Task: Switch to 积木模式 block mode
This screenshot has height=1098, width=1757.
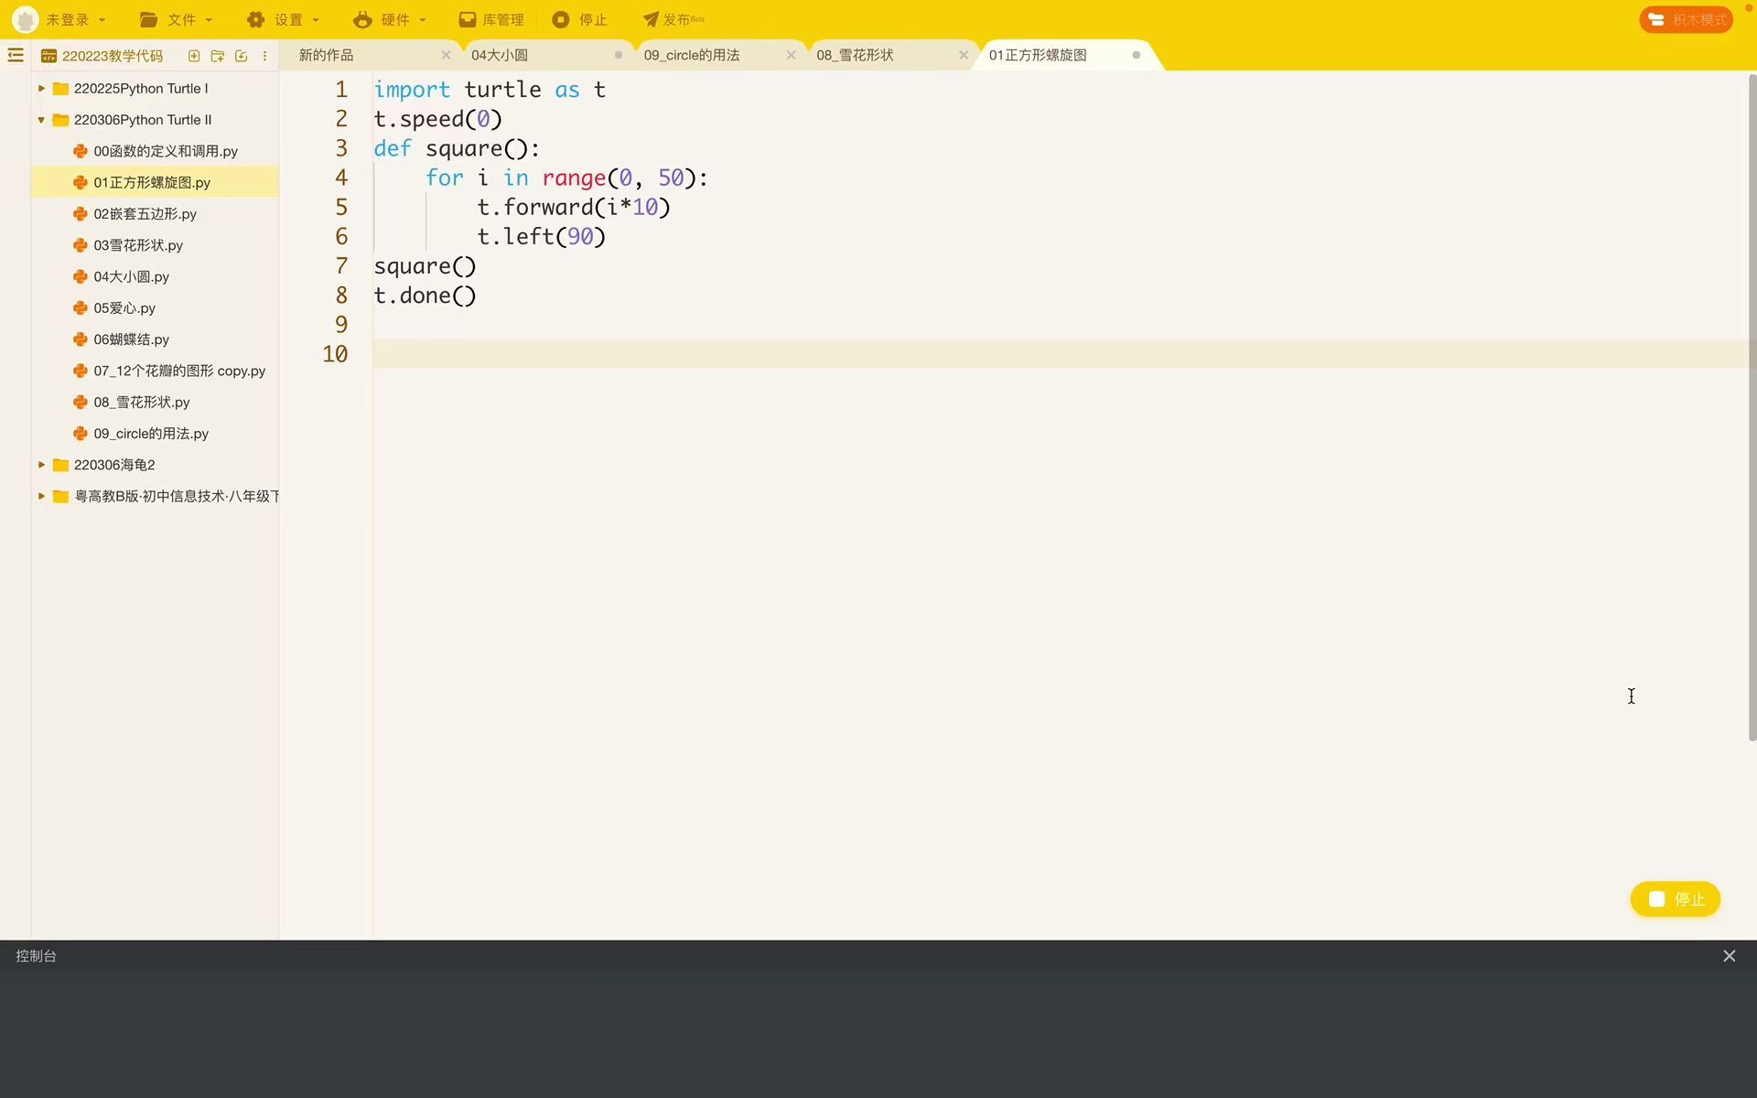Action: tap(1686, 19)
